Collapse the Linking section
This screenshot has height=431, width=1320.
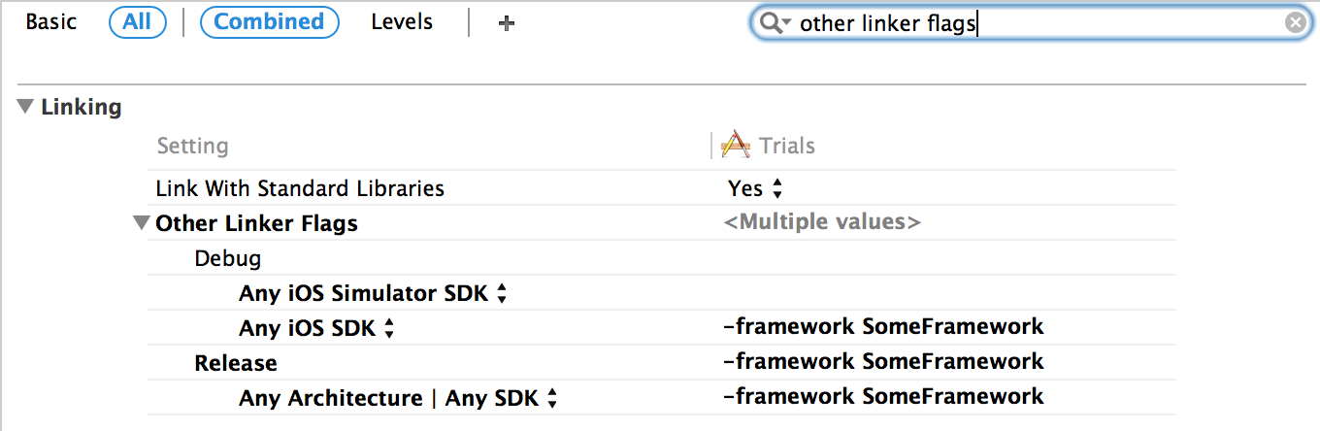point(25,107)
